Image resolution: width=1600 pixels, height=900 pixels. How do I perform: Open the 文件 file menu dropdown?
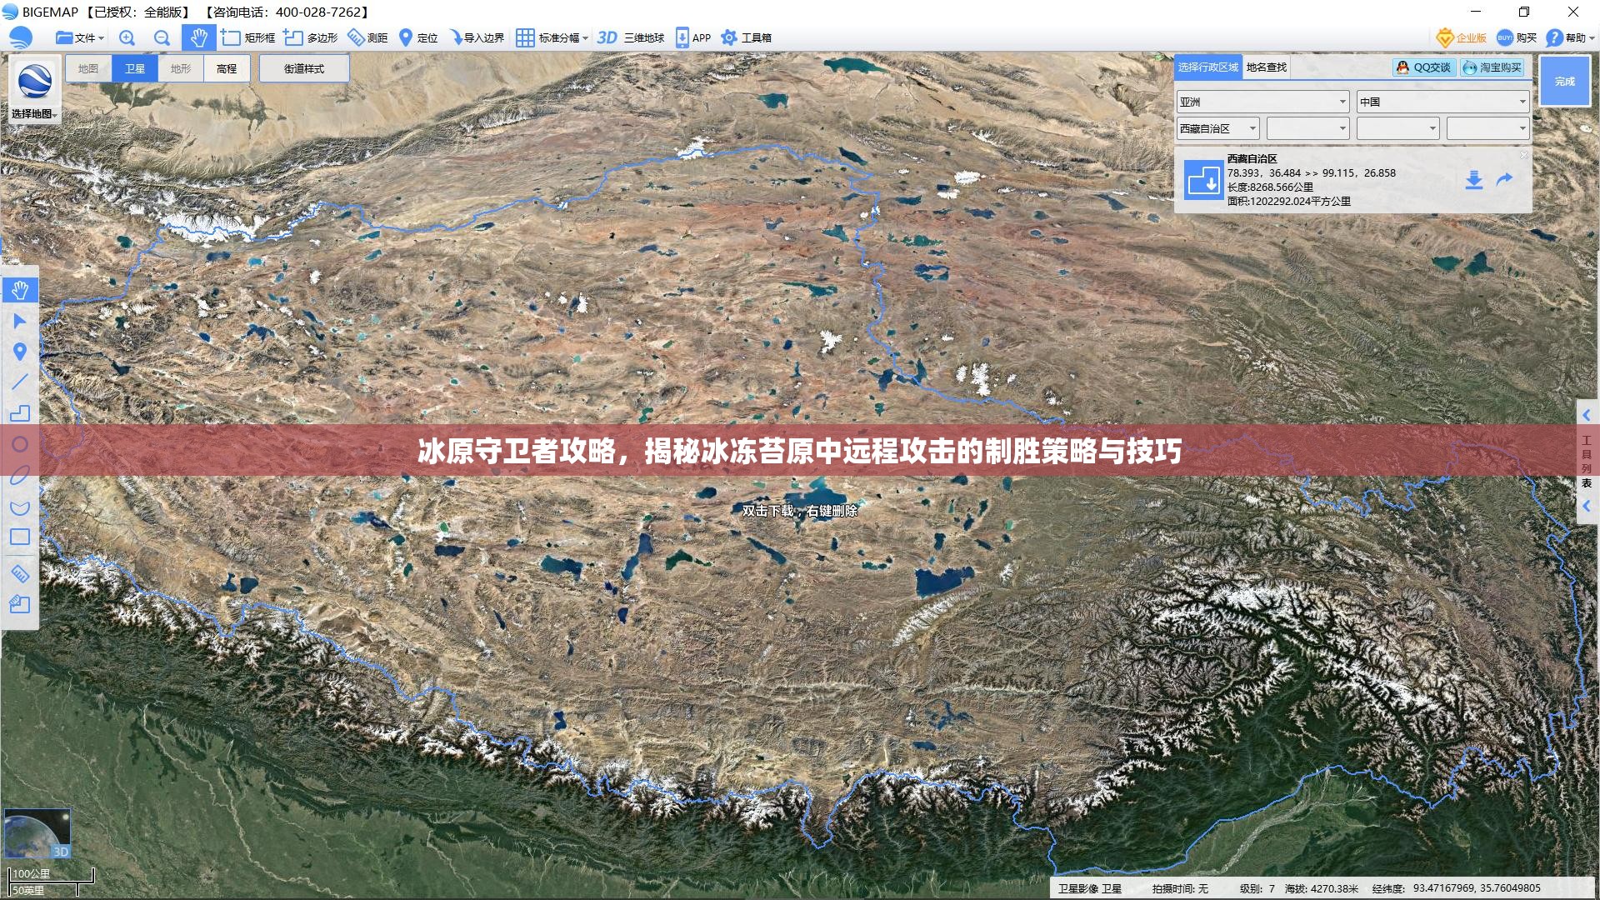coord(80,37)
